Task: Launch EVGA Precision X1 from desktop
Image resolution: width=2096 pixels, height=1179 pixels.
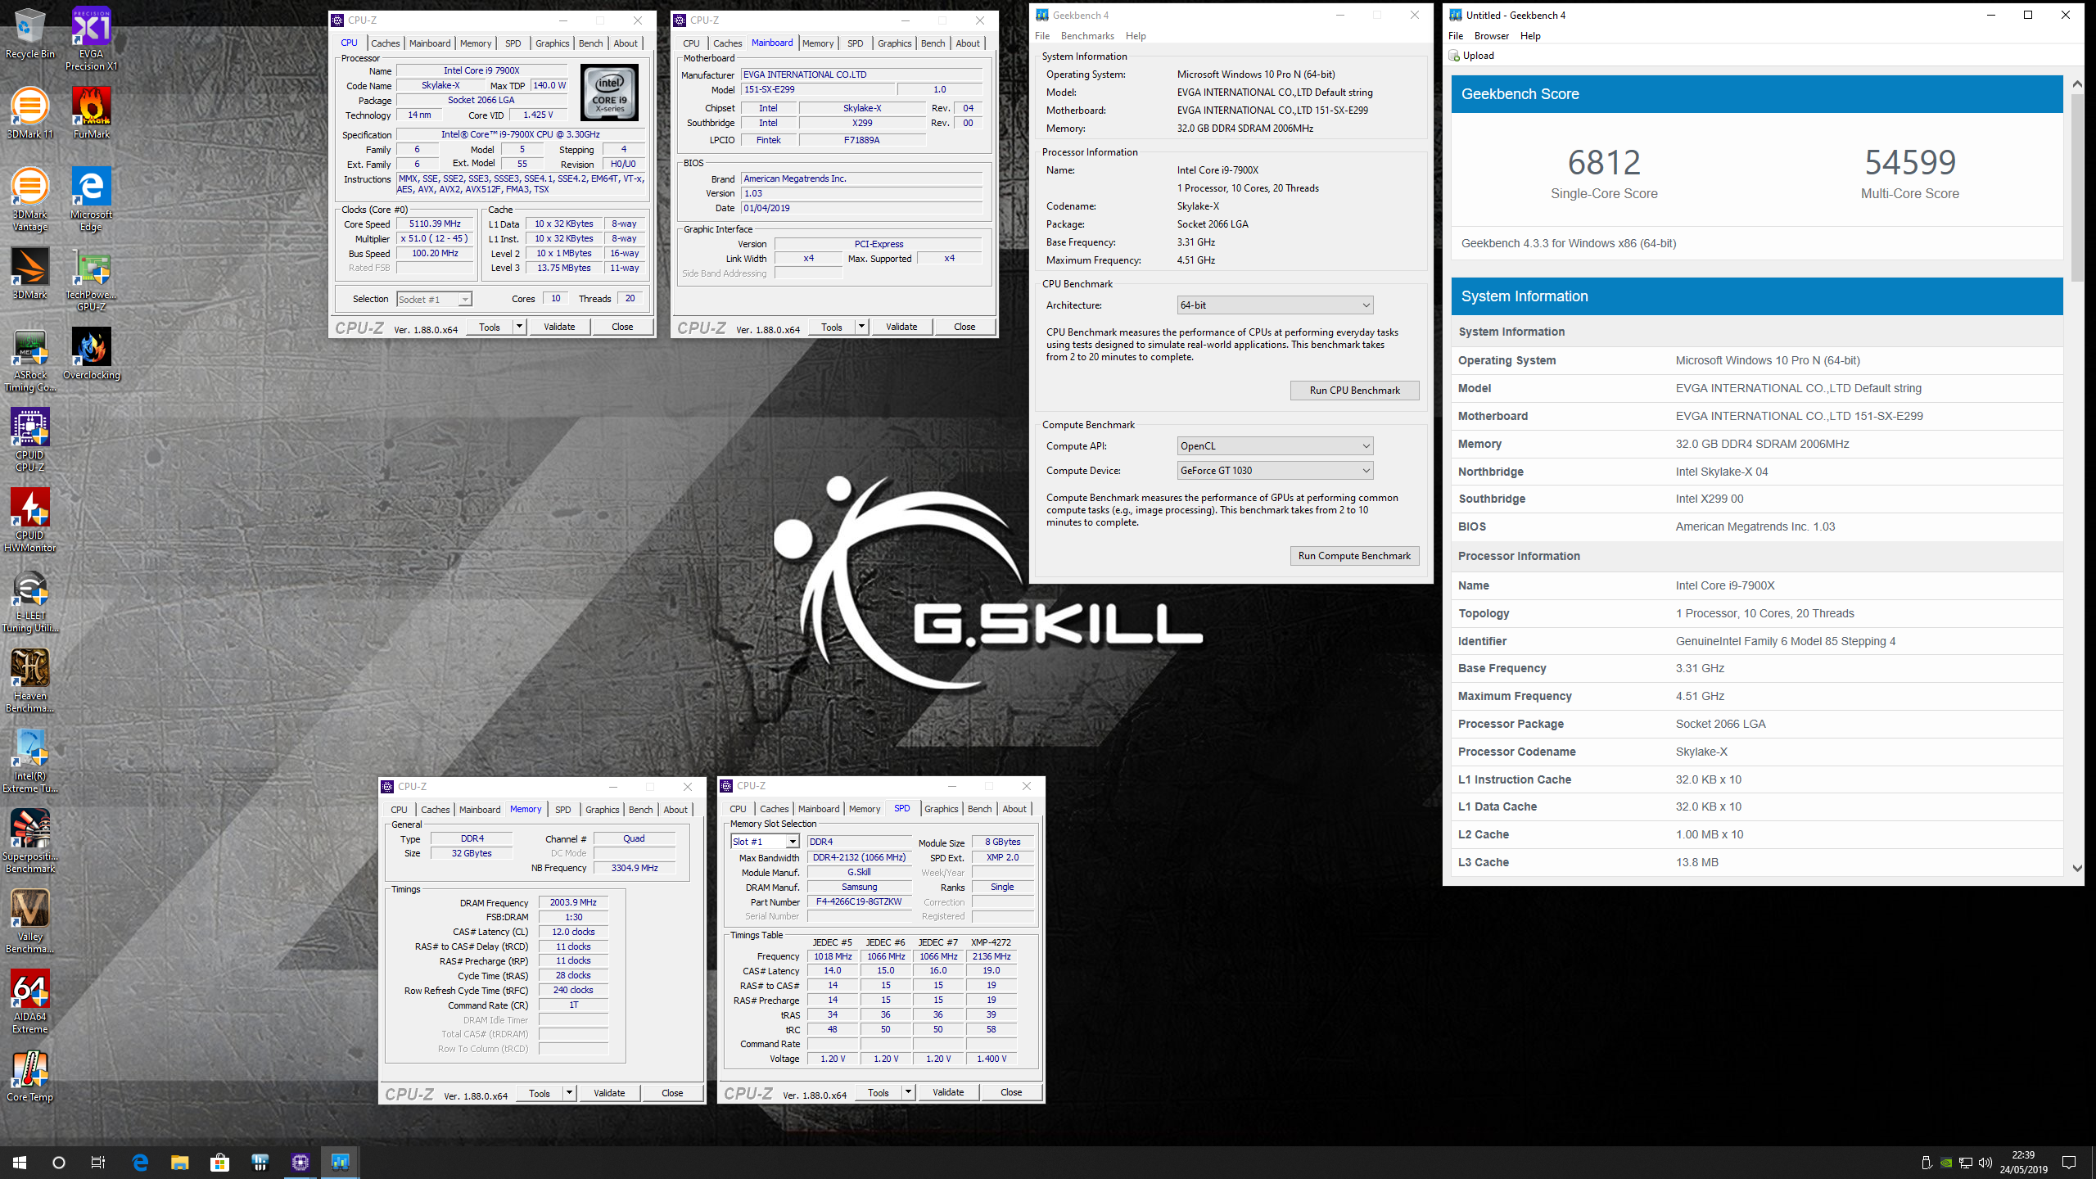Action: pos(91,38)
